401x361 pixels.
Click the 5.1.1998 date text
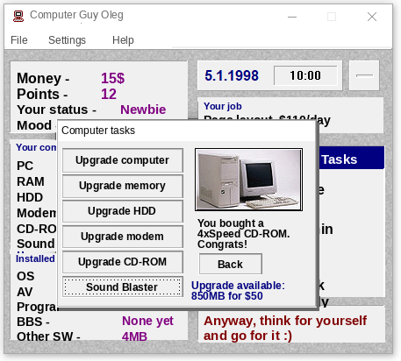tap(232, 75)
